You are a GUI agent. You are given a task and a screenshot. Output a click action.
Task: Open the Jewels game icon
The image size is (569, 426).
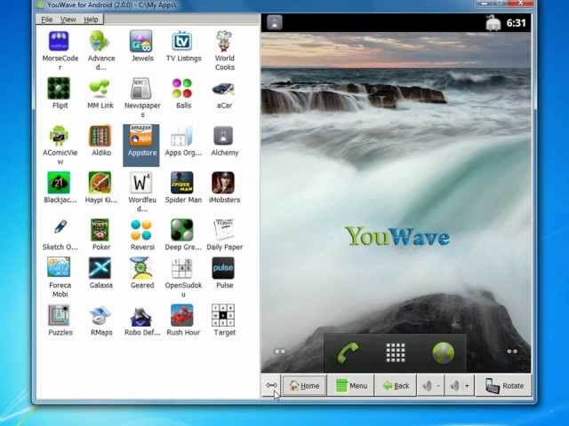click(141, 42)
